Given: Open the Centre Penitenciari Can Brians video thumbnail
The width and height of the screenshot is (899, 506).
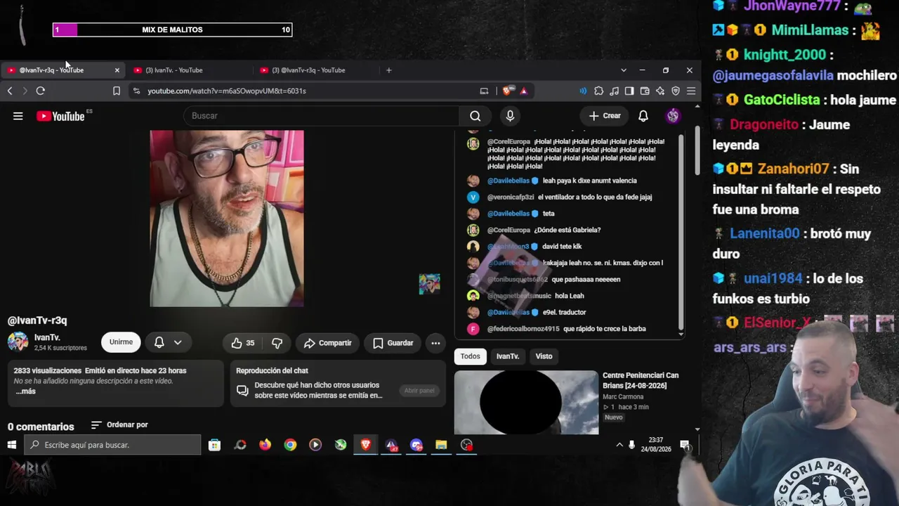Looking at the screenshot, I should (526, 403).
